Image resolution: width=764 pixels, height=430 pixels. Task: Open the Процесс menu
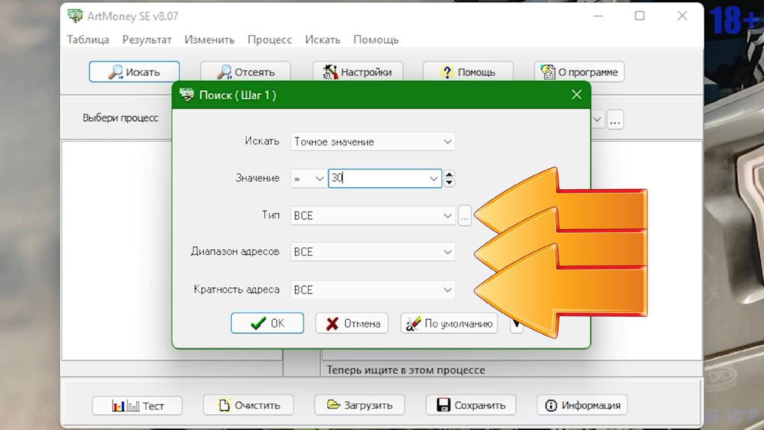click(270, 39)
